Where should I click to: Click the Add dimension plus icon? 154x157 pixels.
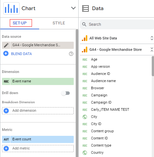(6, 111)
